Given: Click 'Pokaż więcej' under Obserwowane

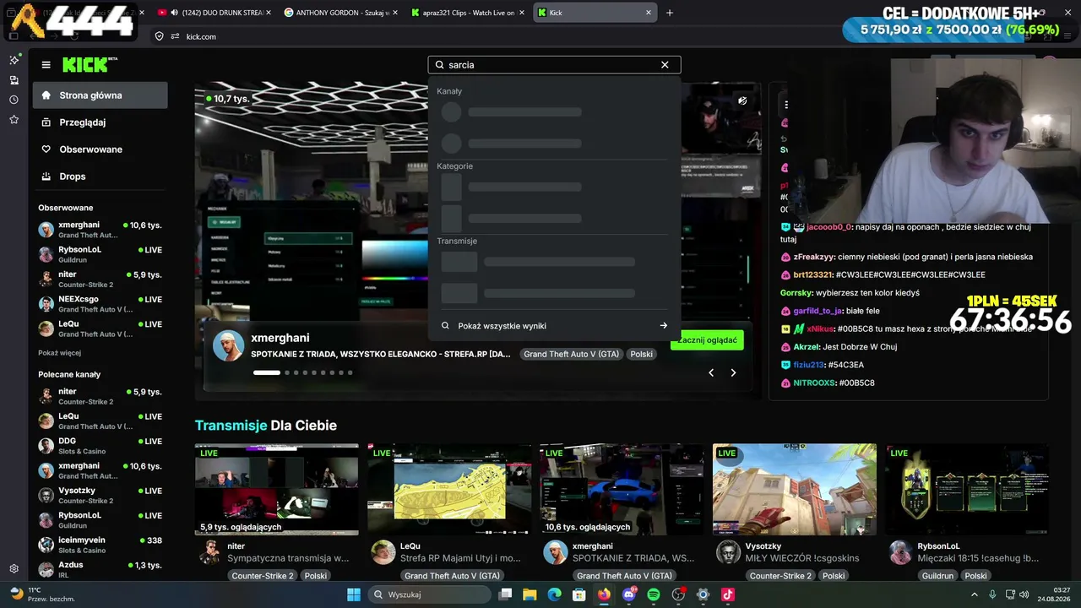Looking at the screenshot, I should click(x=60, y=353).
